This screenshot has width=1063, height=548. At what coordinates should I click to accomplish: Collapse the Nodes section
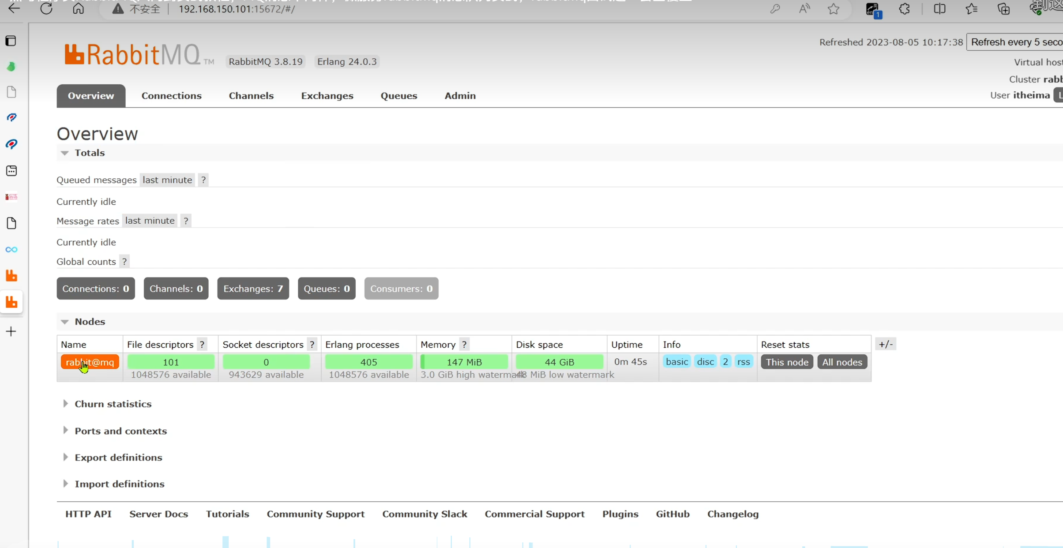coord(90,322)
